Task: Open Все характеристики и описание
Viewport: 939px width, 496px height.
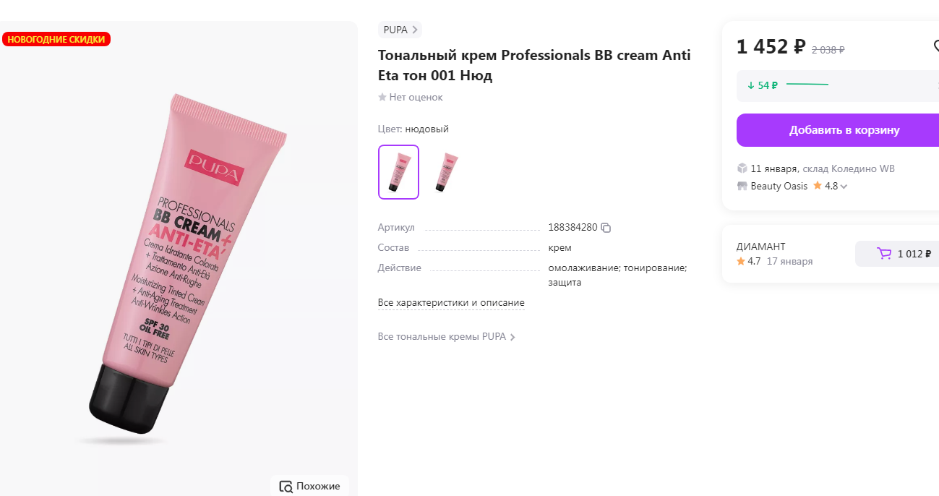Action: tap(451, 302)
